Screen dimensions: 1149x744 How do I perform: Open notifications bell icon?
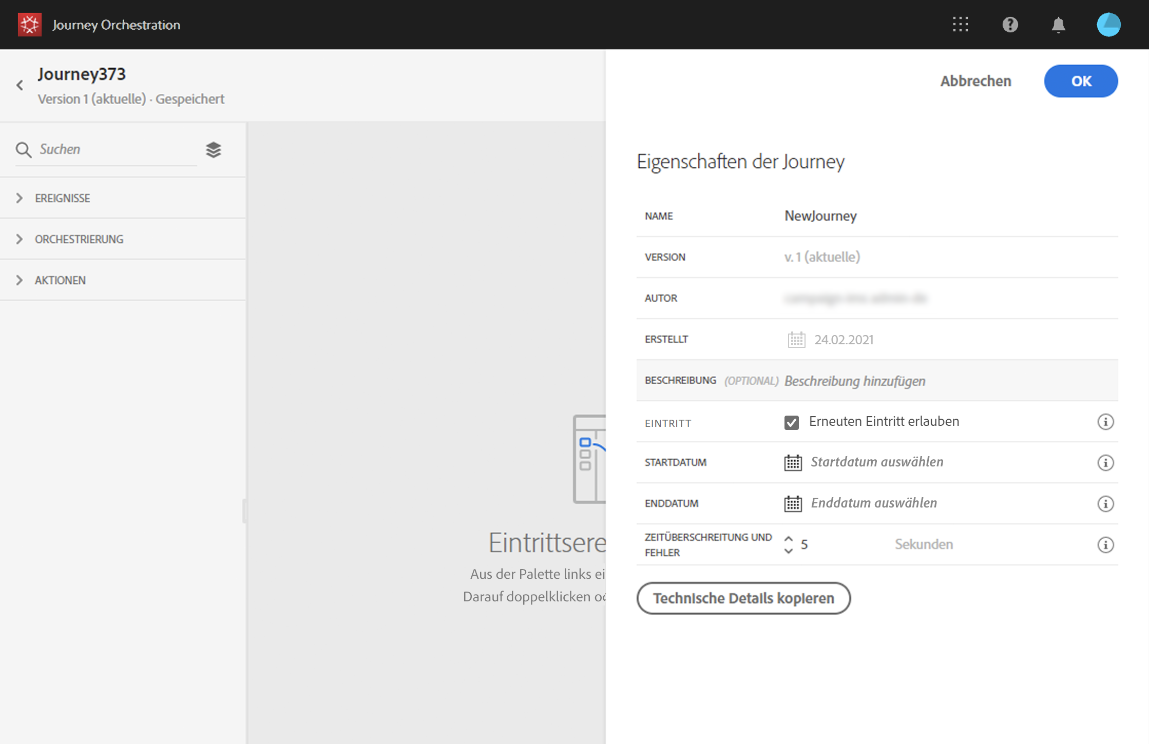pyautogui.click(x=1058, y=25)
